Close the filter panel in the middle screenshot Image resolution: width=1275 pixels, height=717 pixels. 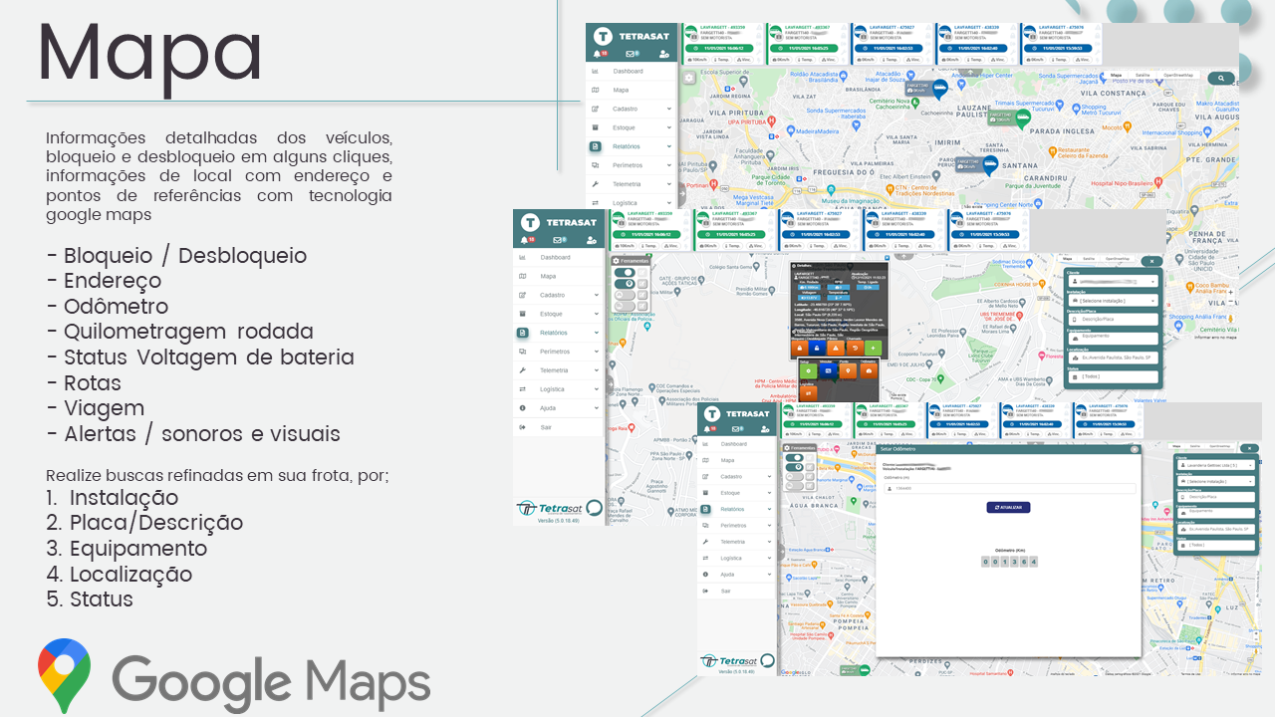pos(1150,261)
